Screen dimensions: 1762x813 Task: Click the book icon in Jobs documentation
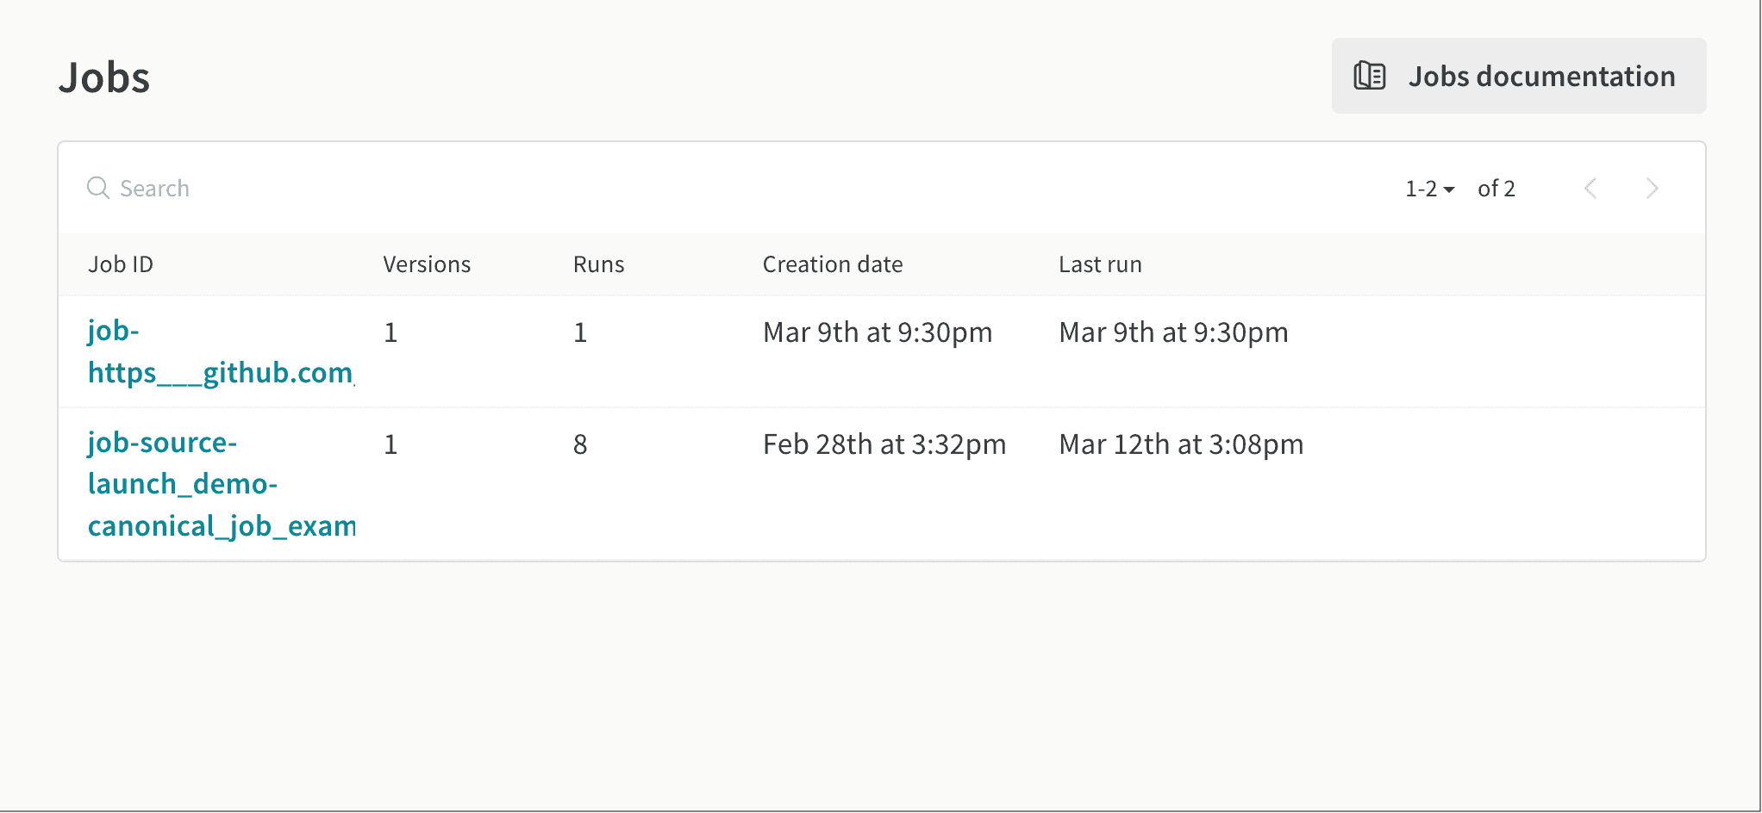pyautogui.click(x=1369, y=76)
